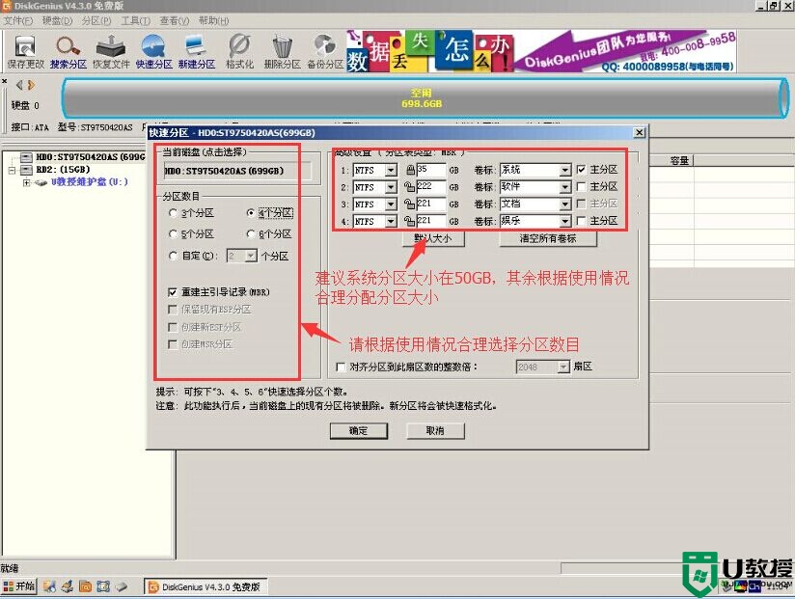Click the lock icon beside partition 1 size
Viewport: 795px width, 599px height.
click(x=409, y=170)
